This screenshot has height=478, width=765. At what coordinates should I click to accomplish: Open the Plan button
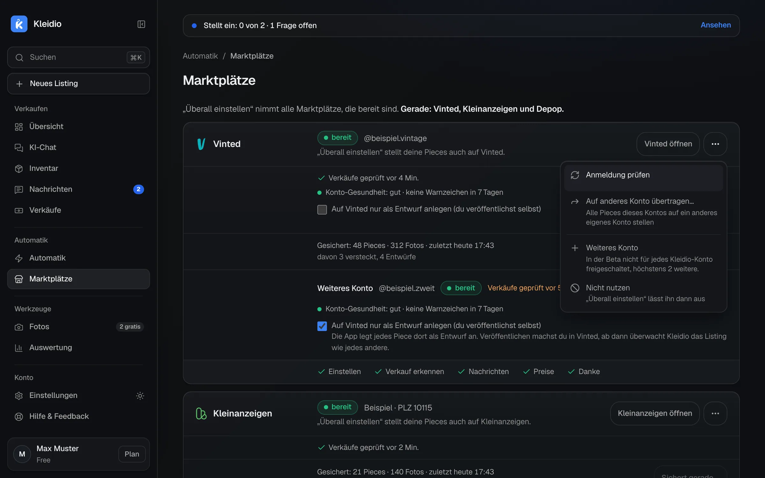pos(132,454)
